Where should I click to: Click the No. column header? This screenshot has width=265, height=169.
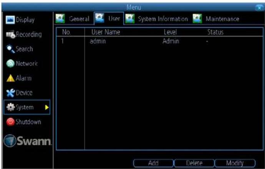pos(66,32)
